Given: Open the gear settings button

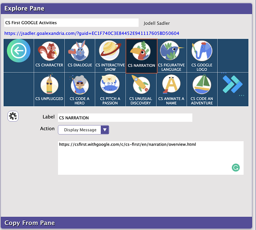Looking at the screenshot, I should click(x=13, y=116).
